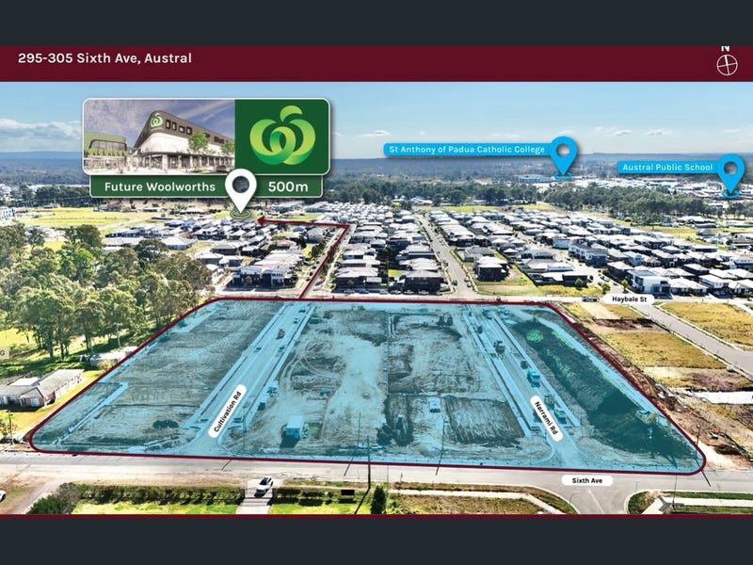Open the Woolworths building render thumbnail

click(x=158, y=137)
